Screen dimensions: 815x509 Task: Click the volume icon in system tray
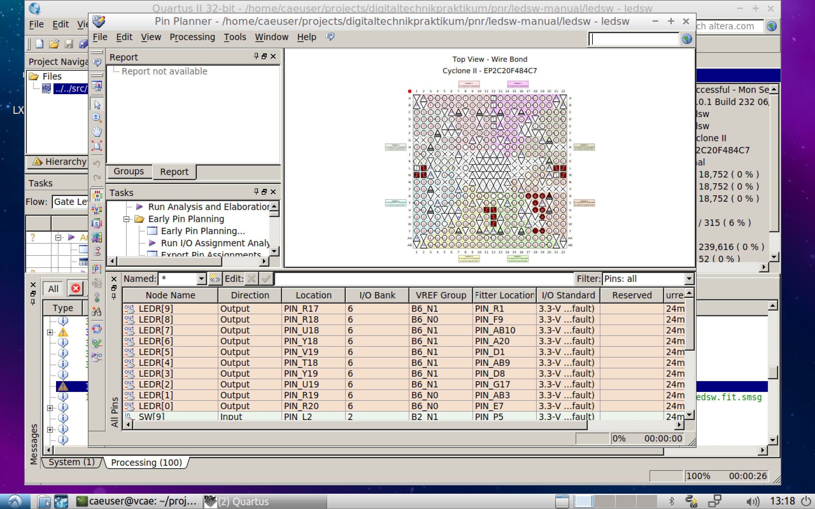pos(752,502)
